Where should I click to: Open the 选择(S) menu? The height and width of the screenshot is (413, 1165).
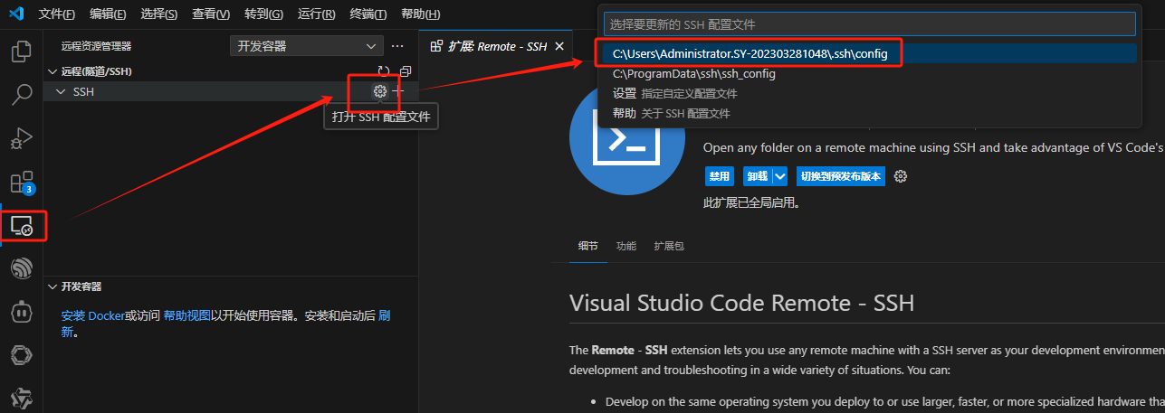click(x=159, y=14)
